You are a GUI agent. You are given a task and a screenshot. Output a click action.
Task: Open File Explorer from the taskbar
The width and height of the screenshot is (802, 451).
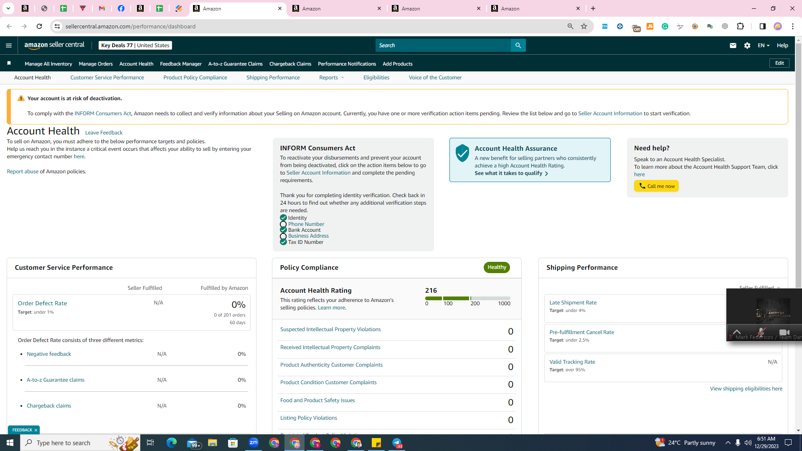(x=213, y=443)
